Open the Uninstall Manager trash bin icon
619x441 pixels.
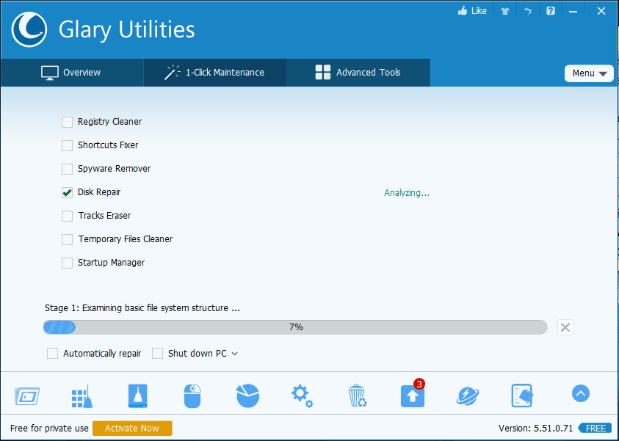pyautogui.click(x=358, y=396)
